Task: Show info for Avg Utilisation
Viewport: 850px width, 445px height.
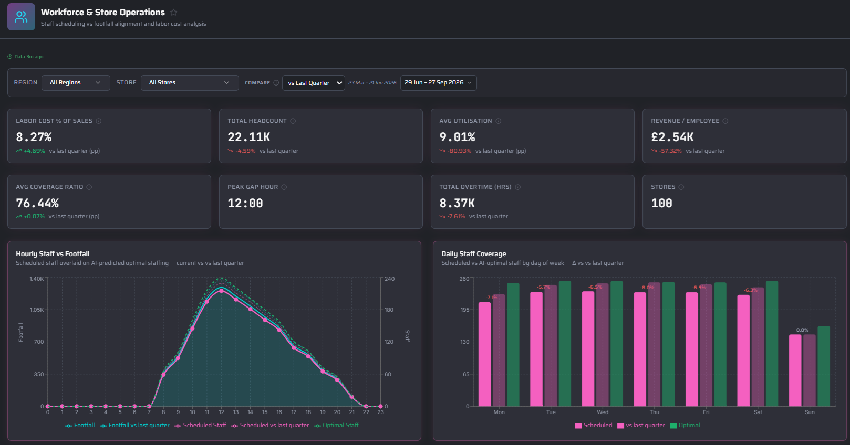Action: 499,121
